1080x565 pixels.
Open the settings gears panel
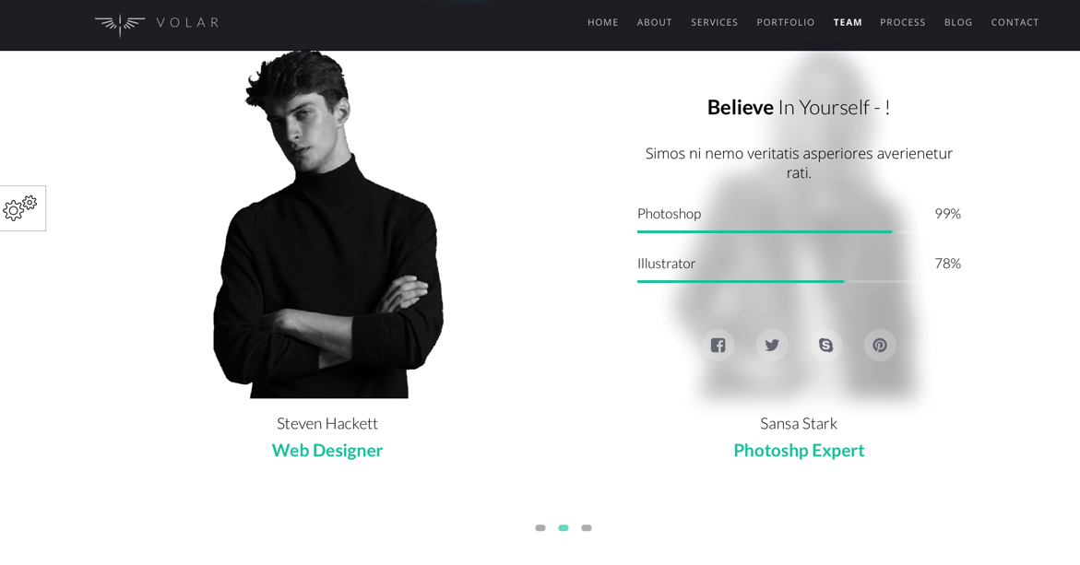tap(22, 207)
